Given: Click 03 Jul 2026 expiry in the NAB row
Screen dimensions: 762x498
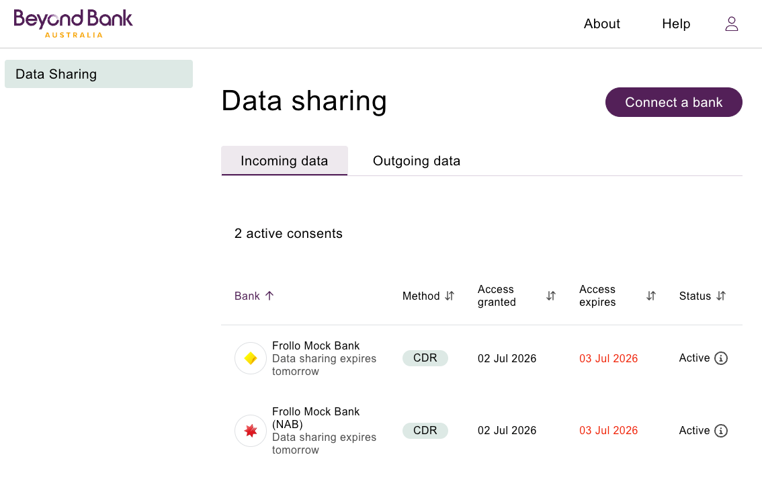Looking at the screenshot, I should tap(608, 431).
